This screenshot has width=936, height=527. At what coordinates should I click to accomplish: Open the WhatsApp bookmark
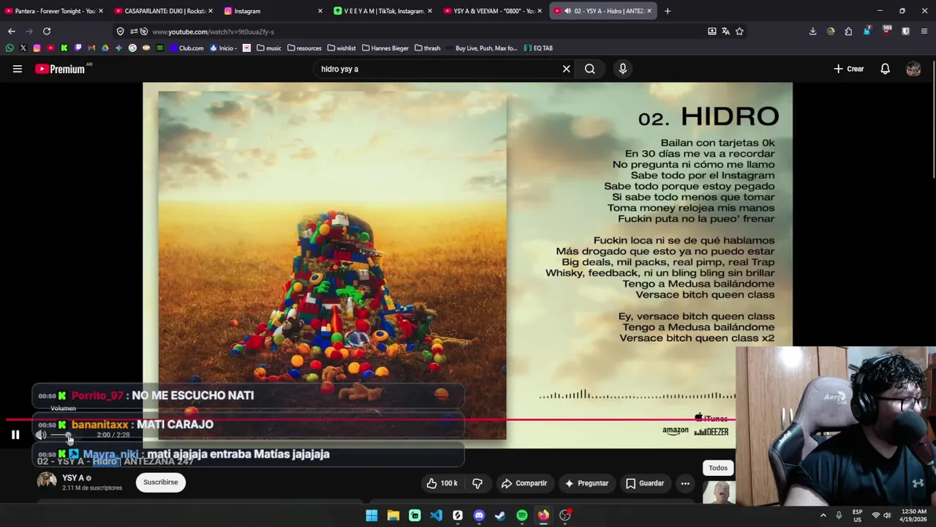coord(10,48)
